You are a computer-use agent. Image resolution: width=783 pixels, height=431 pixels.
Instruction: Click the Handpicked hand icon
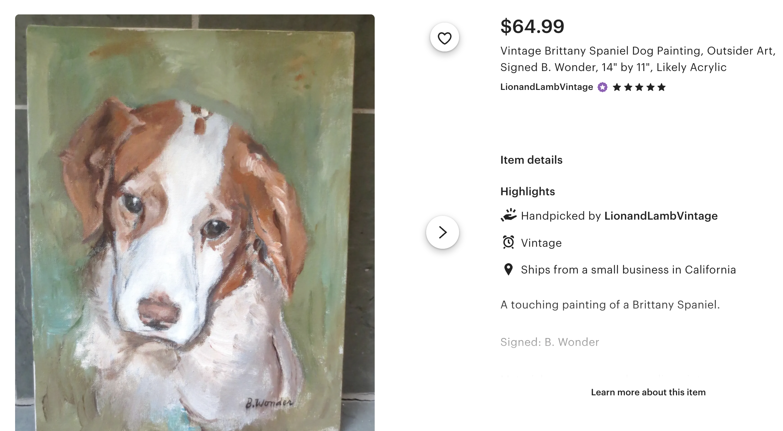[x=509, y=215]
